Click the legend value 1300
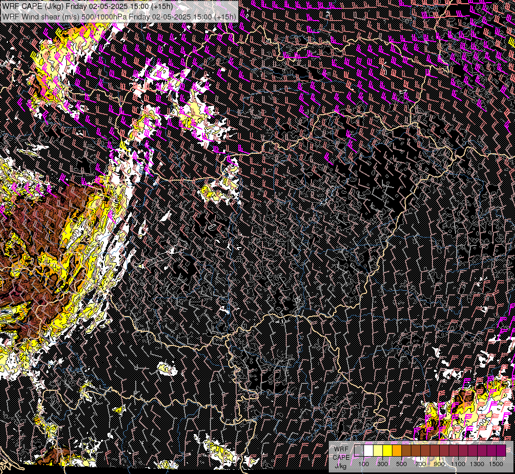The width and height of the screenshot is (515, 474). (x=477, y=464)
